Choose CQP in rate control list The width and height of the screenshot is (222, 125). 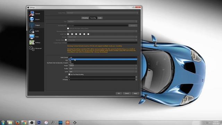(x=103, y=62)
